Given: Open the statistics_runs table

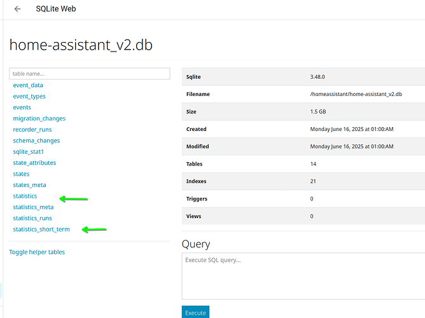Looking at the screenshot, I should click(x=32, y=218).
